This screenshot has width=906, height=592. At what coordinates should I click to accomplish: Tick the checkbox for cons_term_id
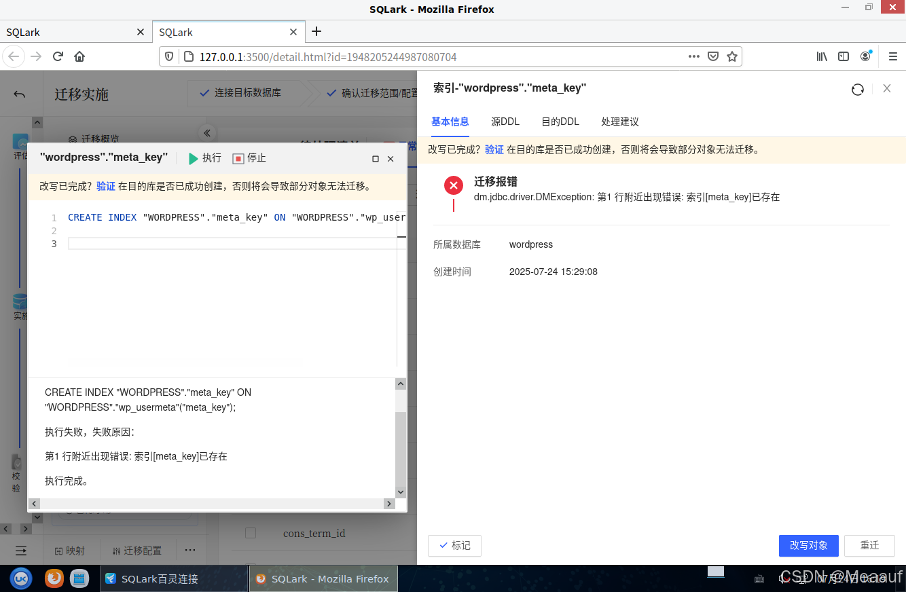click(251, 533)
